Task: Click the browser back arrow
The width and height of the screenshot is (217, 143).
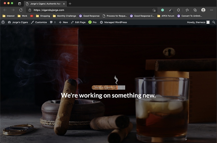Action: (5, 10)
